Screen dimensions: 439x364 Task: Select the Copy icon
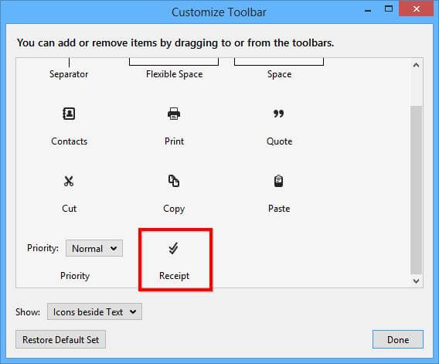174,181
